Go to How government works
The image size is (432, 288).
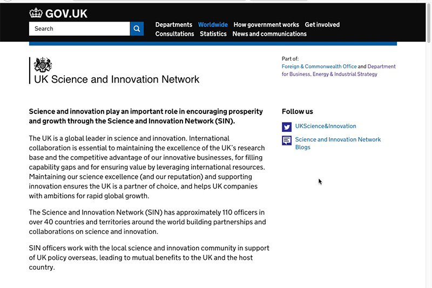click(266, 25)
